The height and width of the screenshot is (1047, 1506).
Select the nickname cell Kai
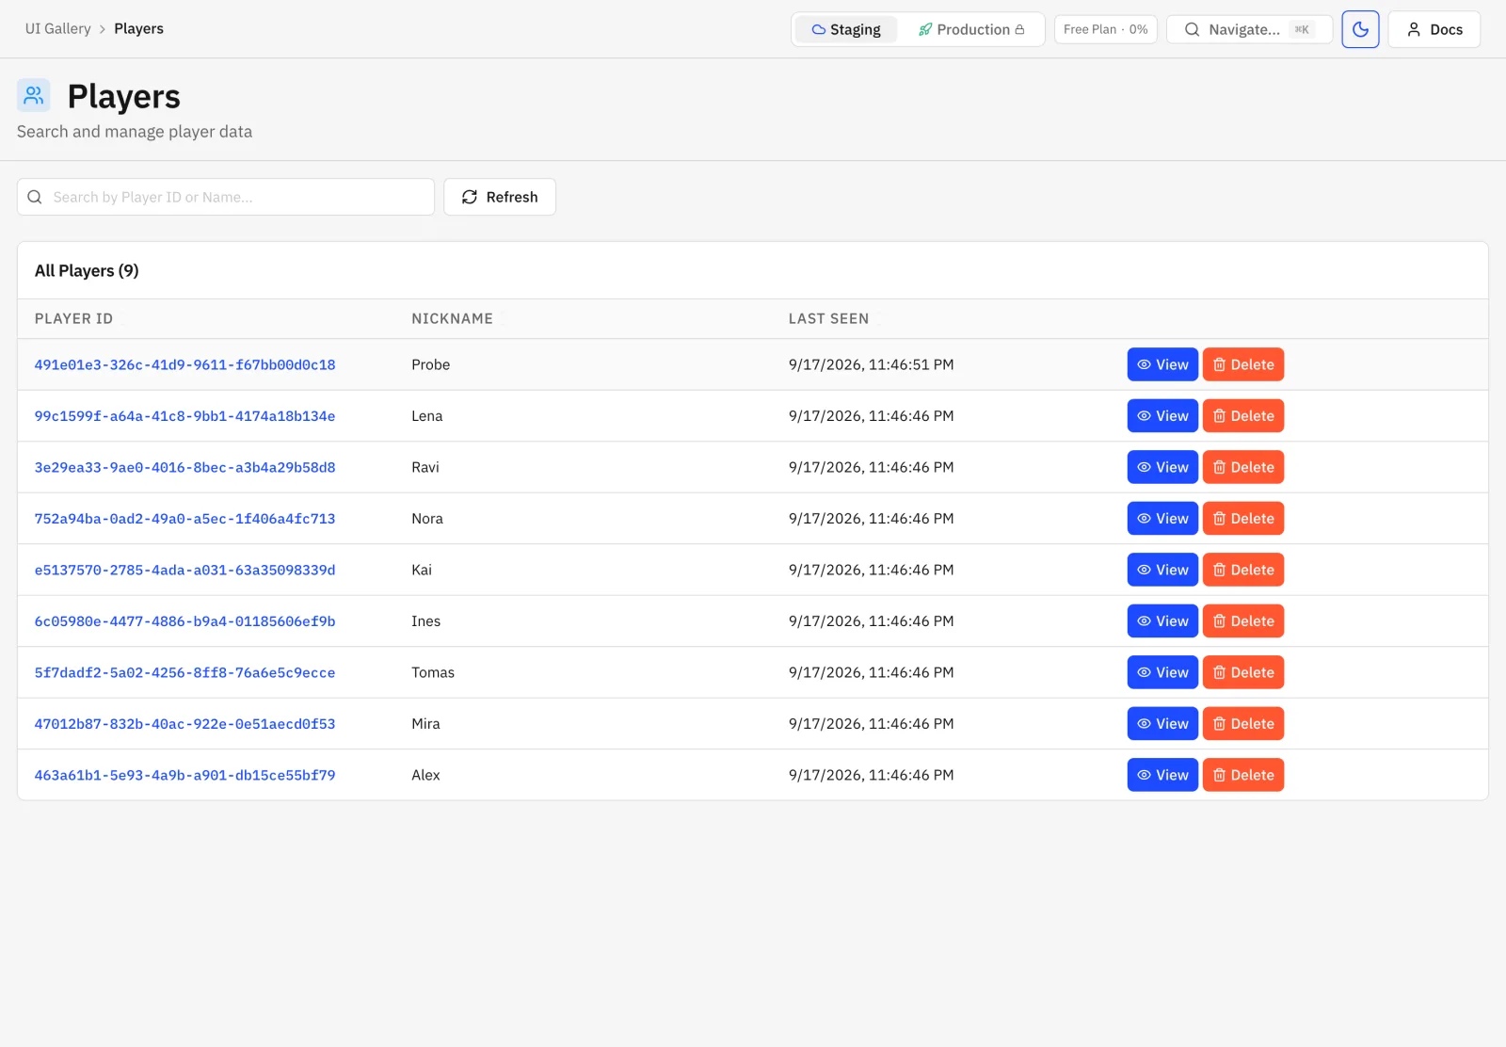tap(422, 570)
